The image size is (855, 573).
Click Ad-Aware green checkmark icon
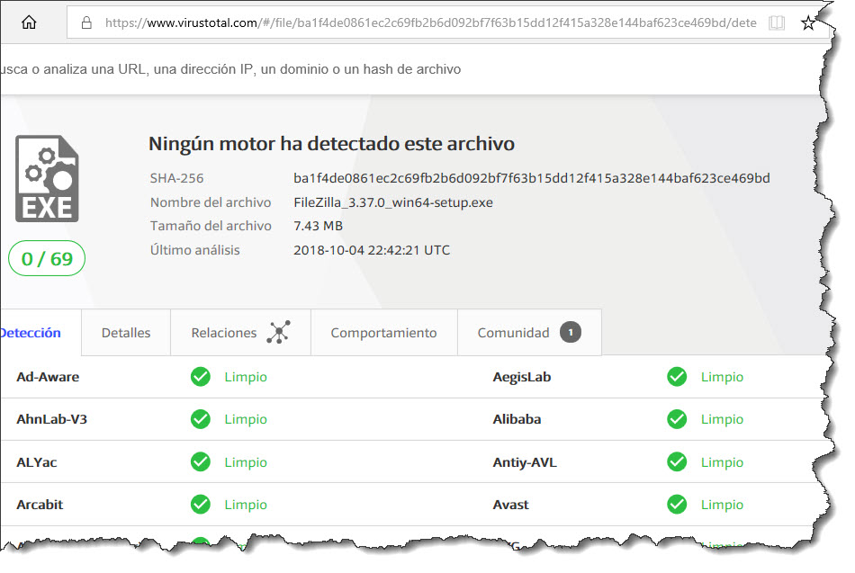201,377
